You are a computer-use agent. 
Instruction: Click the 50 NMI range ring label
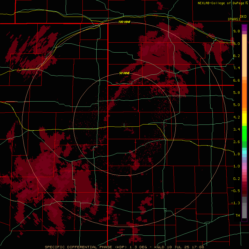click(x=124, y=73)
